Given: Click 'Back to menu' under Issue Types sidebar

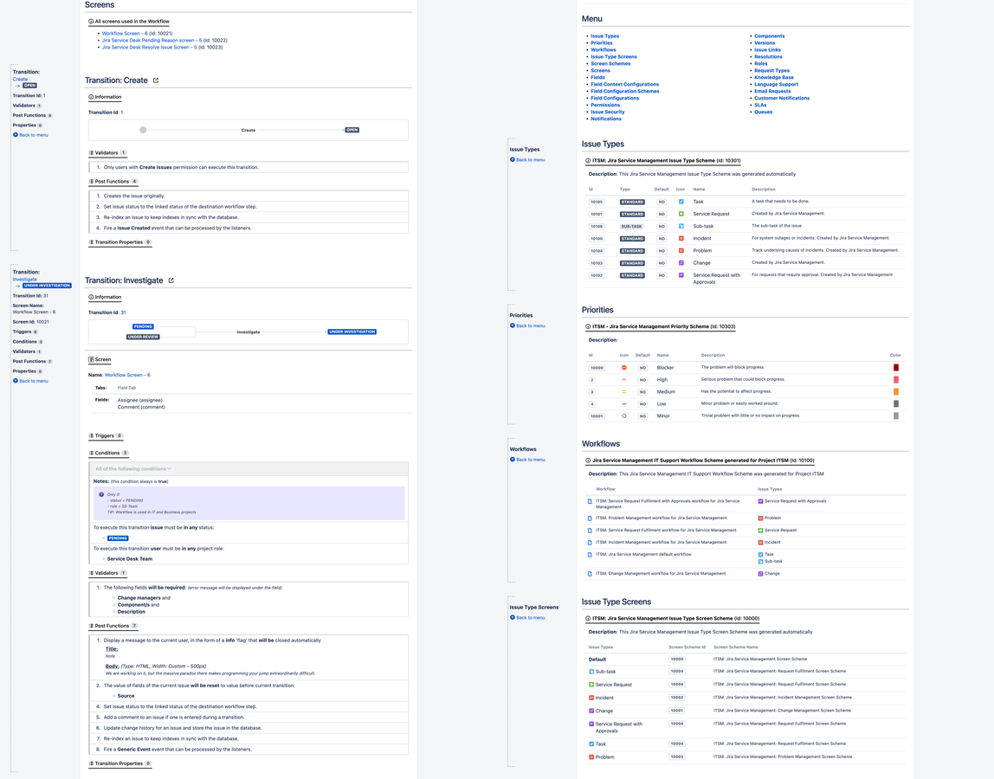Looking at the screenshot, I should pos(527,160).
